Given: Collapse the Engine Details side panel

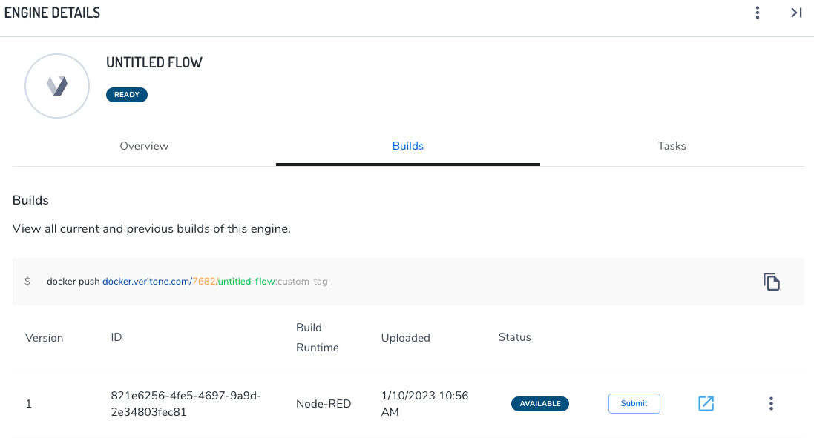Looking at the screenshot, I should [795, 13].
